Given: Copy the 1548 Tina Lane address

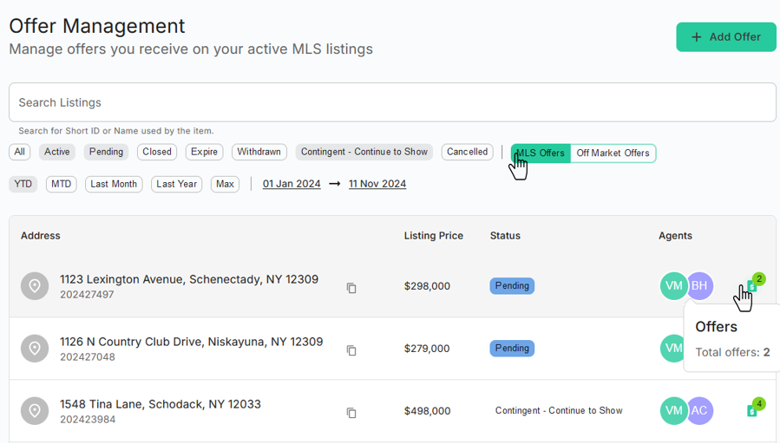Looking at the screenshot, I should pyautogui.click(x=351, y=413).
